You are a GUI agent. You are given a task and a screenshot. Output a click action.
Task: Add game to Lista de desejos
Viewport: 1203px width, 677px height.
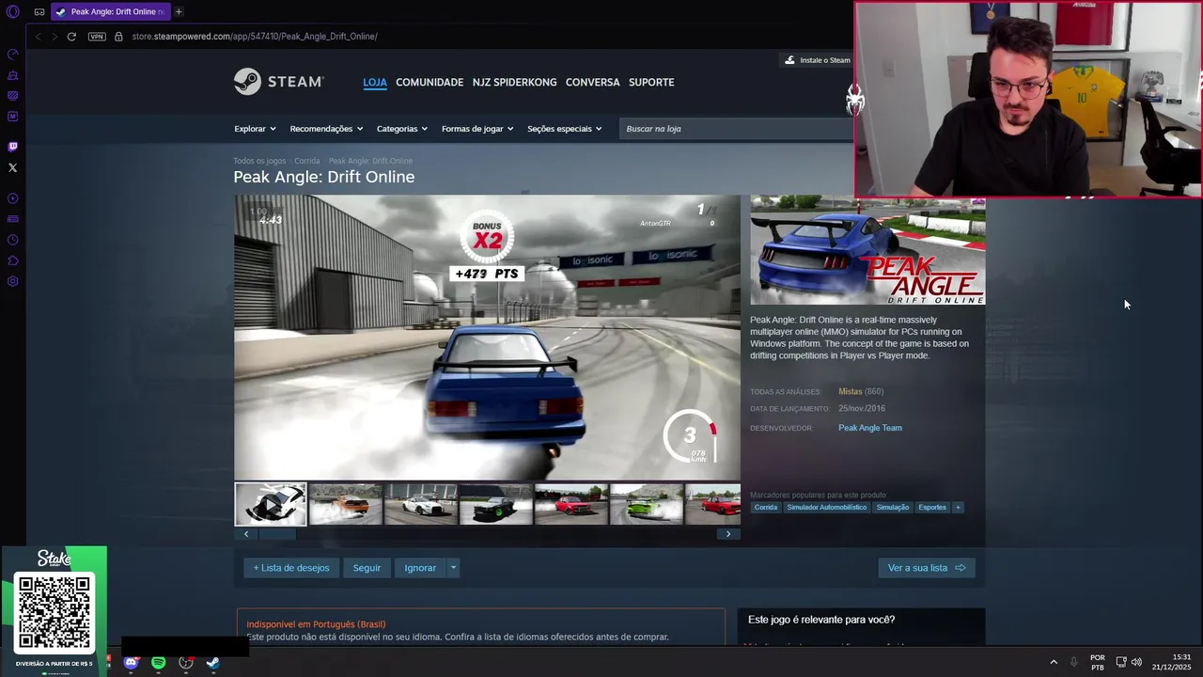pos(291,568)
